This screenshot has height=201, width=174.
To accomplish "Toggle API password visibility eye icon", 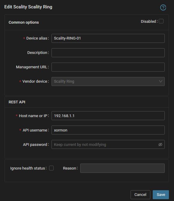I will tap(160, 144).
